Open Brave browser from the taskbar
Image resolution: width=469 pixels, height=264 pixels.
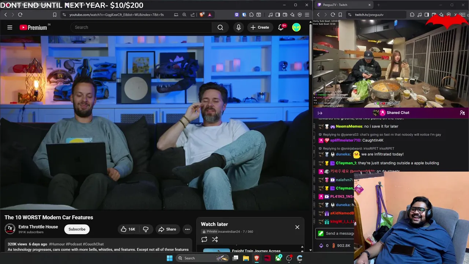[x=256, y=258]
